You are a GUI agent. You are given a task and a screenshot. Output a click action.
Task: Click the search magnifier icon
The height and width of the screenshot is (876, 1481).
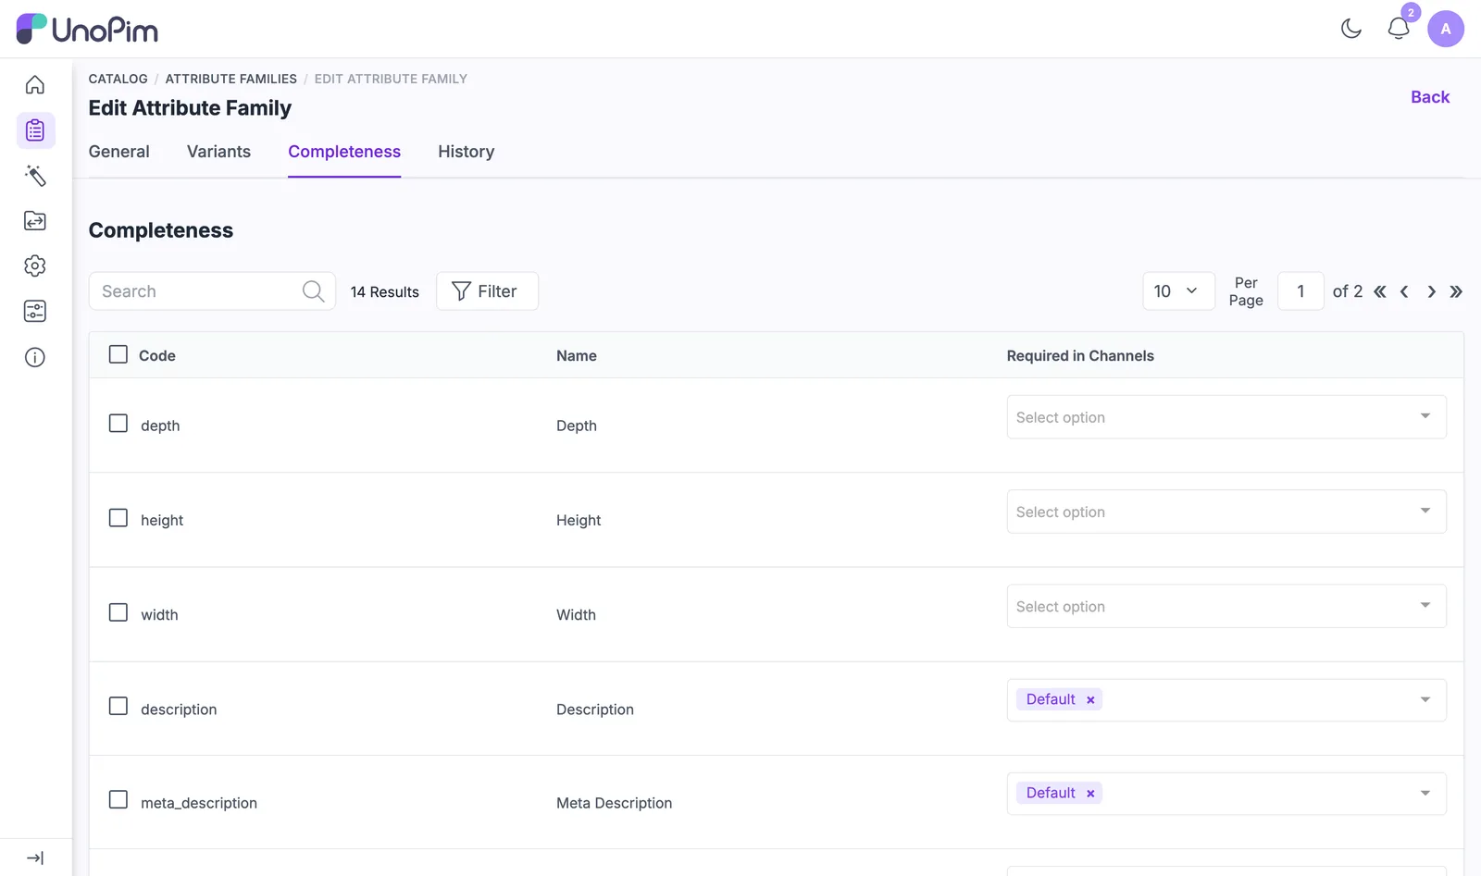click(314, 291)
